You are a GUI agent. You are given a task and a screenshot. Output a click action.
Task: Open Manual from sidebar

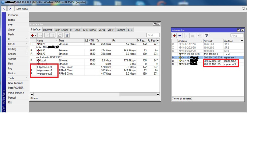click(x=12, y=98)
